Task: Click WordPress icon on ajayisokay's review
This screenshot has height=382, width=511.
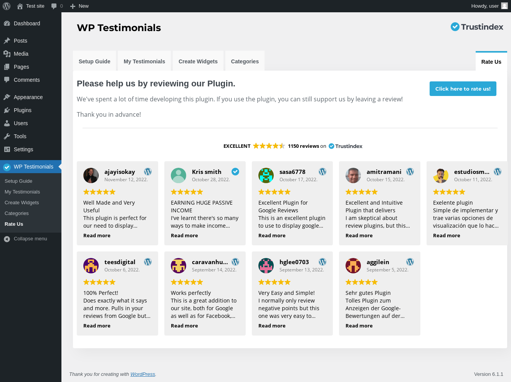Action: coord(148,172)
